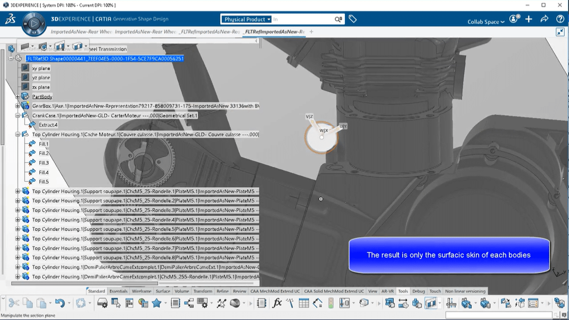Image resolution: width=569 pixels, height=320 pixels.
Task: Click the search magnifier icon
Action: tap(338, 19)
